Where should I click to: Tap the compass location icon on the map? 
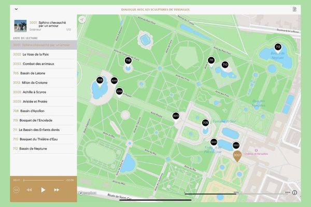pos(82,20)
